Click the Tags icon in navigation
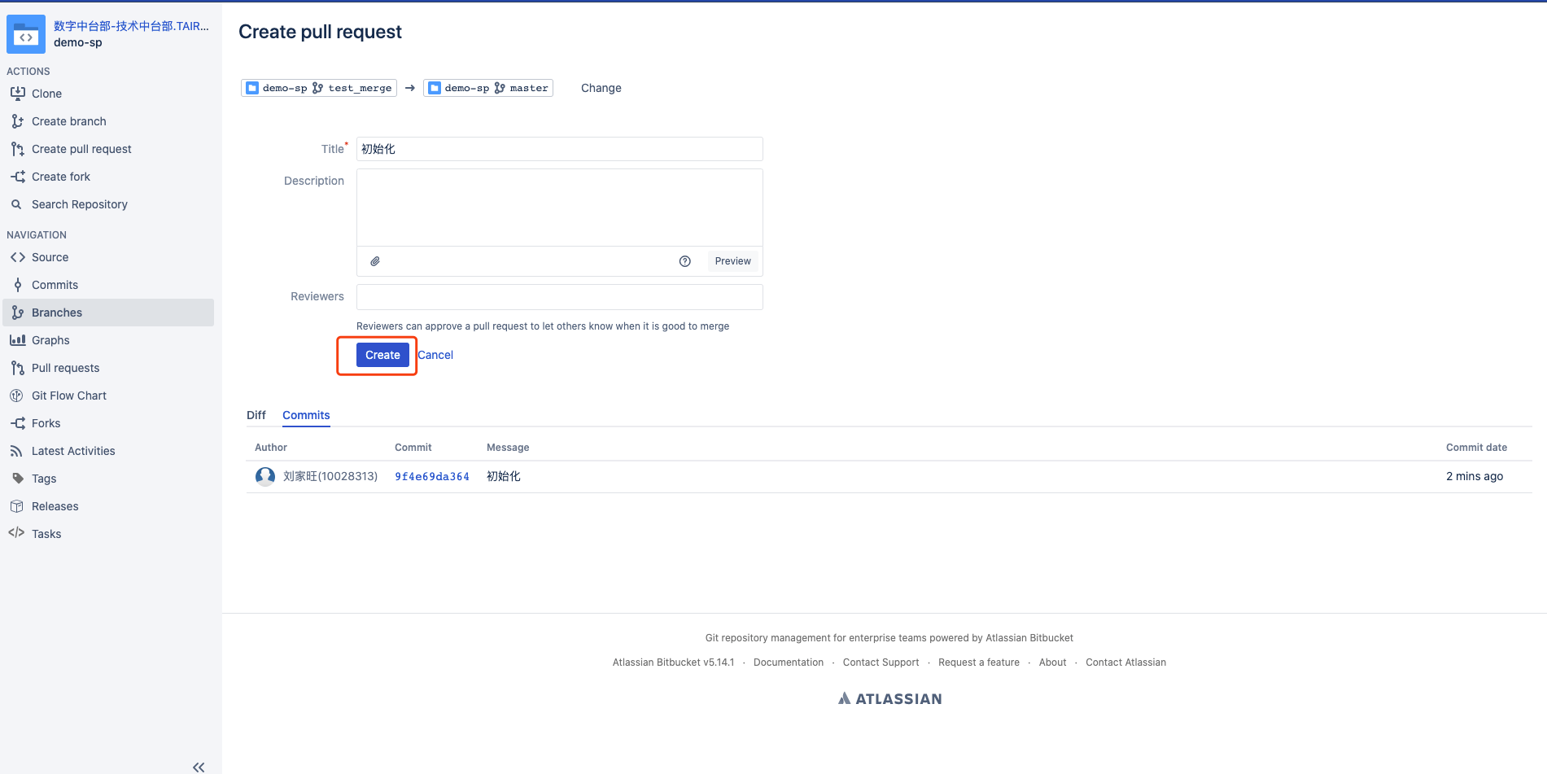The width and height of the screenshot is (1547, 774). [x=17, y=479]
